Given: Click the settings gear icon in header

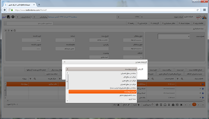Looking at the screenshot, I should [13, 17].
